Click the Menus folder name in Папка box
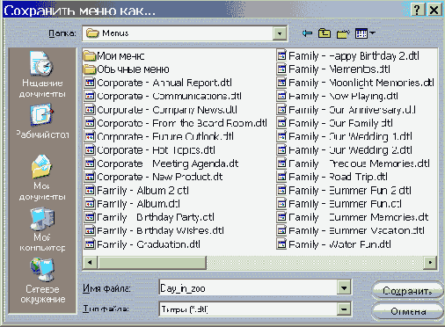This screenshot has width=445, height=327. [115, 33]
